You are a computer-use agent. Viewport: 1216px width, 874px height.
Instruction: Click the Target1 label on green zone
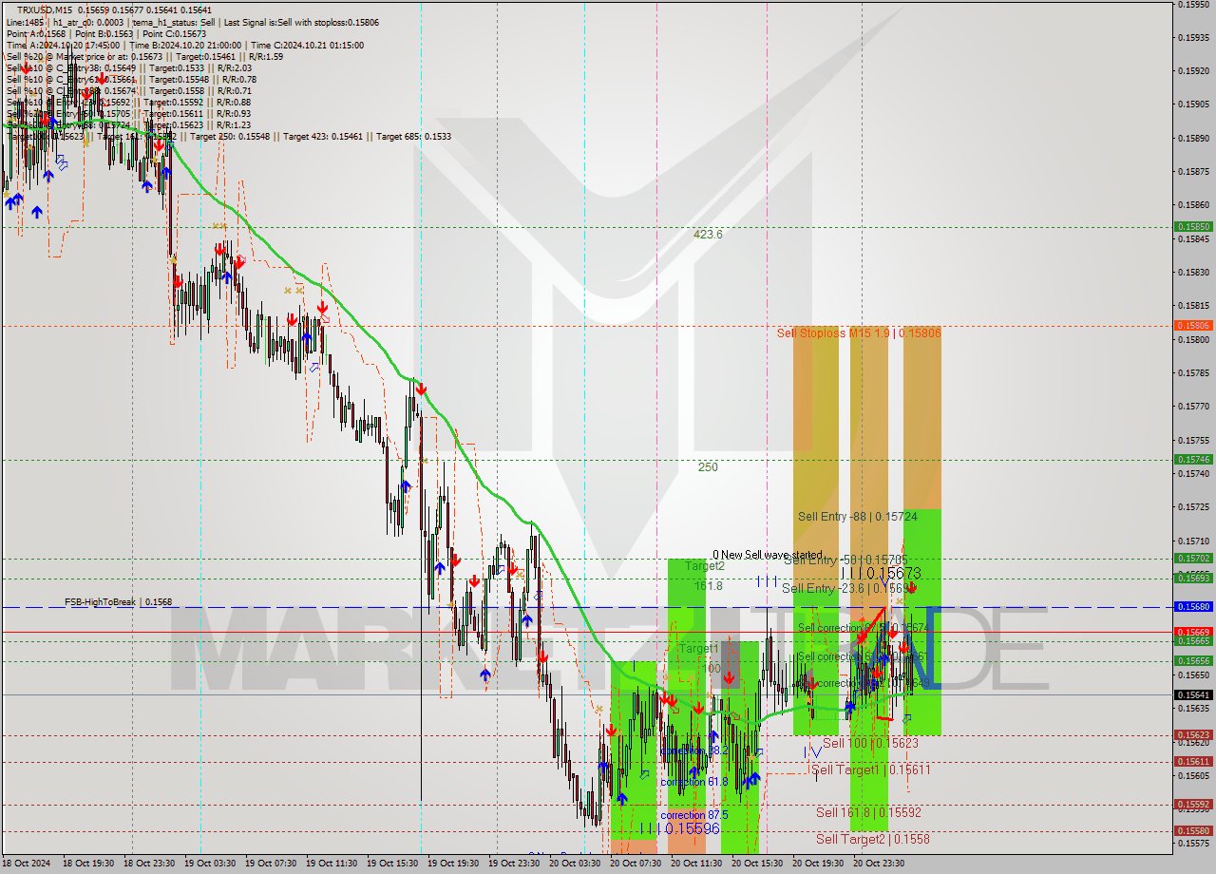(699, 649)
